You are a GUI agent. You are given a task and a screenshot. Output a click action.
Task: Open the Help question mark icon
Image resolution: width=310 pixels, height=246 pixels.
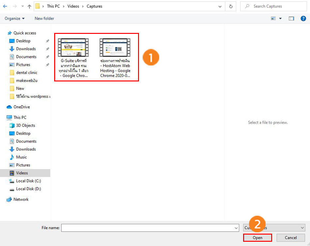pyautogui.click(x=303, y=19)
